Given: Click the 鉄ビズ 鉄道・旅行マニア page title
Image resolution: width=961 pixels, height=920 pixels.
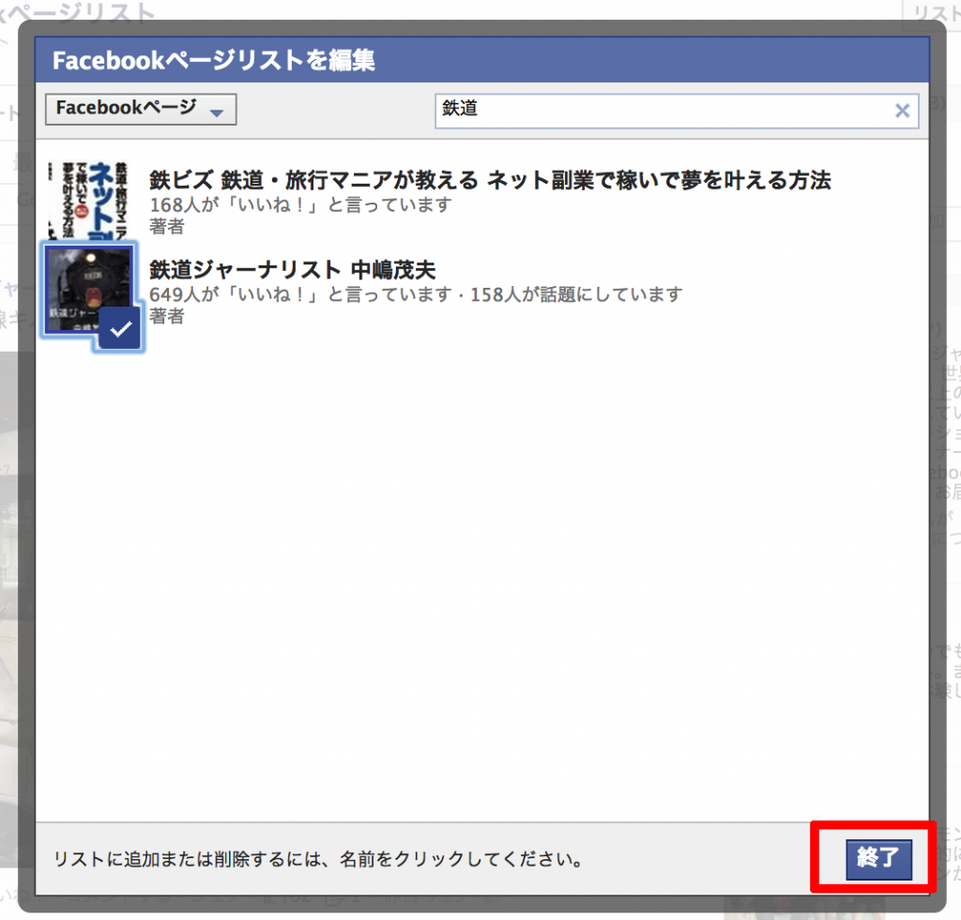Looking at the screenshot, I should pos(490,180).
